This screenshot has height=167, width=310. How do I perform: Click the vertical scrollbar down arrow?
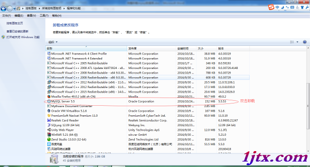[308, 151]
